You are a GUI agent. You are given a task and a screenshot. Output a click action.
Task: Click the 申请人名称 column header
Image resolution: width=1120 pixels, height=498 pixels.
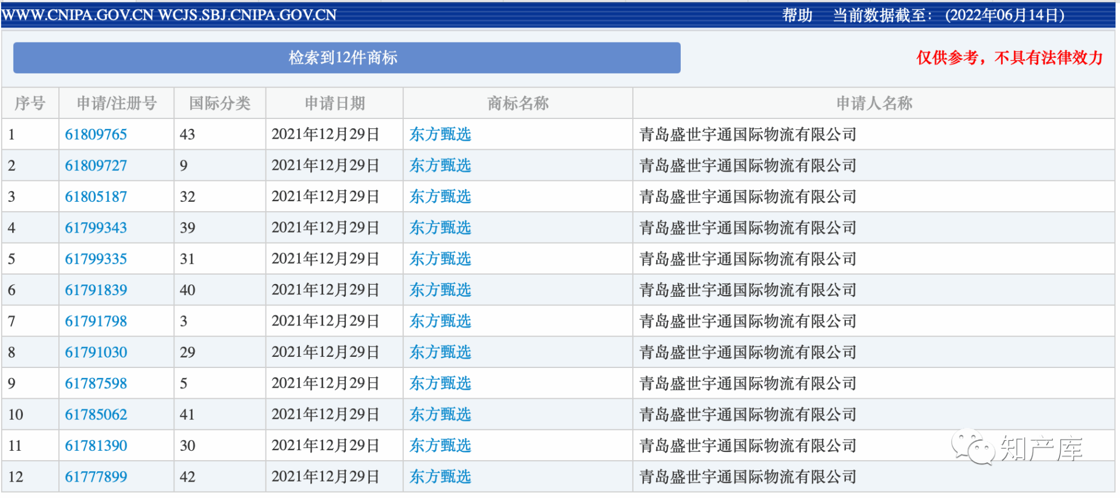(x=873, y=103)
